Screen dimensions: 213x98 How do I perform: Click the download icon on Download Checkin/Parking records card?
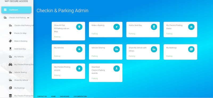[117, 69]
